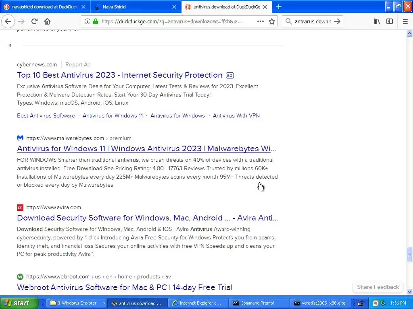This screenshot has width=413, height=309.
Task: Open Webroot Antivirus Software result
Action: tap(125, 287)
